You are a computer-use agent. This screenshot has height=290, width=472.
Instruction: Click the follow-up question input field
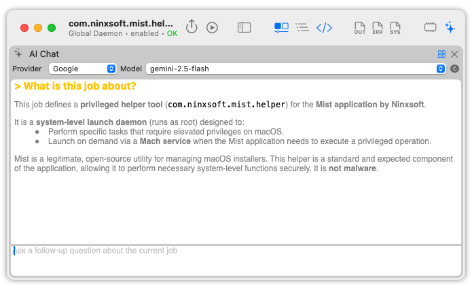(x=236, y=259)
